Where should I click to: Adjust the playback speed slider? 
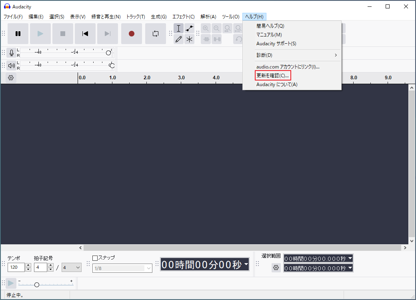(37, 285)
